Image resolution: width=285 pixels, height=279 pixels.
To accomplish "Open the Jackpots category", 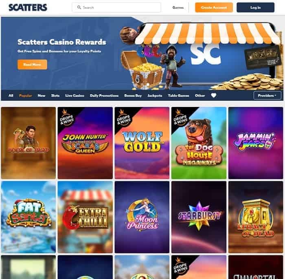I will (x=155, y=95).
